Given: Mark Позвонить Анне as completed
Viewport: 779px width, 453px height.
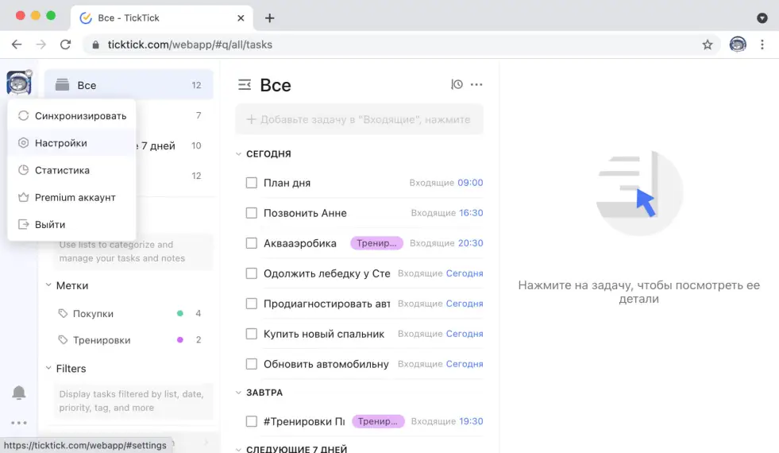Looking at the screenshot, I should click(x=251, y=213).
